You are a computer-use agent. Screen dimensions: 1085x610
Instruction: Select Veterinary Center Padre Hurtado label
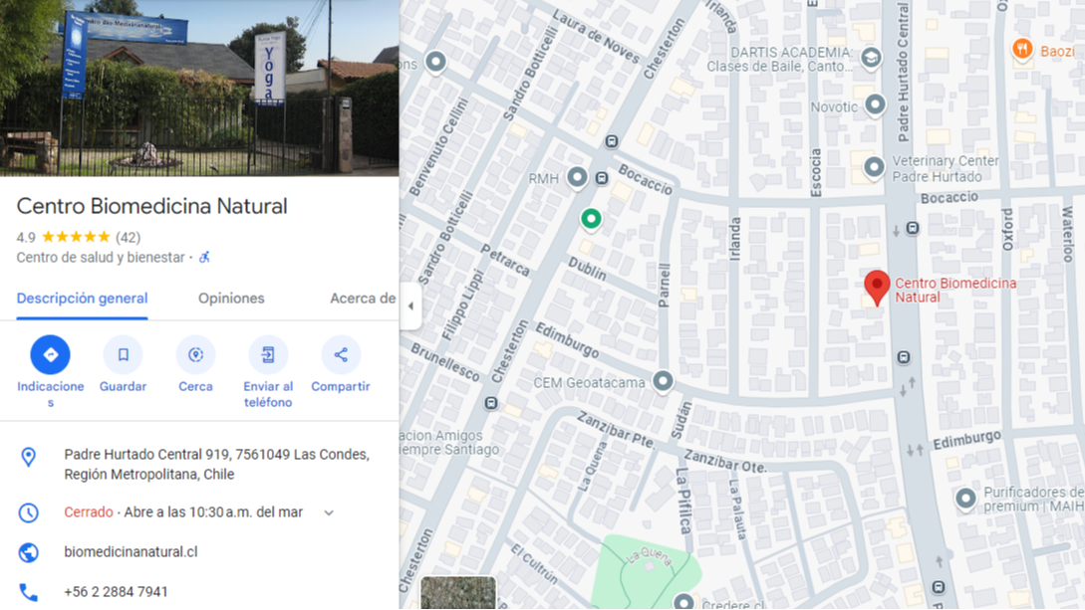[x=946, y=168]
